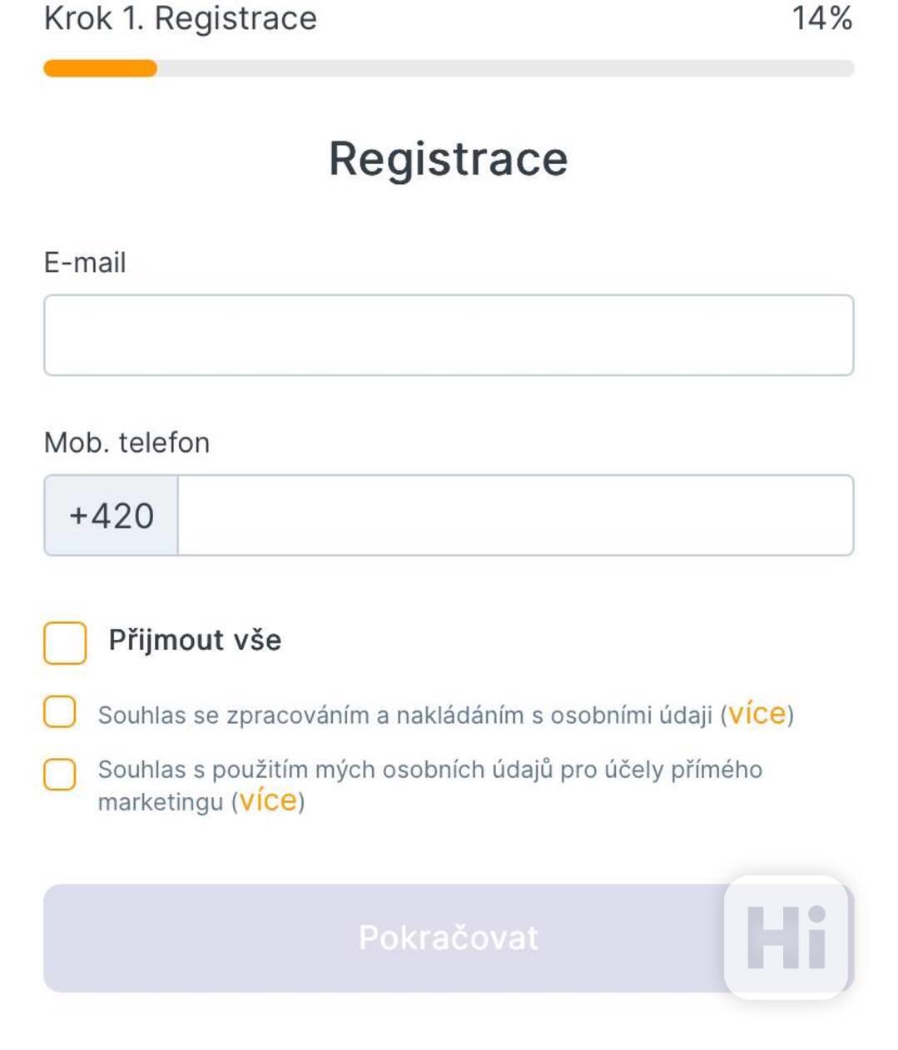Click the Mob. telefon label

coord(127,443)
